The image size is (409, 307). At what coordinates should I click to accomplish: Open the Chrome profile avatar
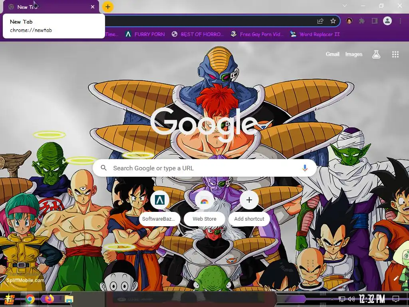click(387, 21)
